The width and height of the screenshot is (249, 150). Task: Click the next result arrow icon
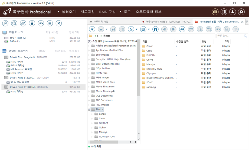[173, 29]
